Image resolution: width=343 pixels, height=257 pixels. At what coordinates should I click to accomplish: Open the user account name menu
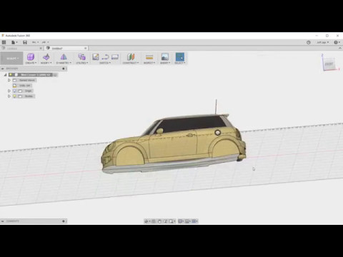click(322, 42)
